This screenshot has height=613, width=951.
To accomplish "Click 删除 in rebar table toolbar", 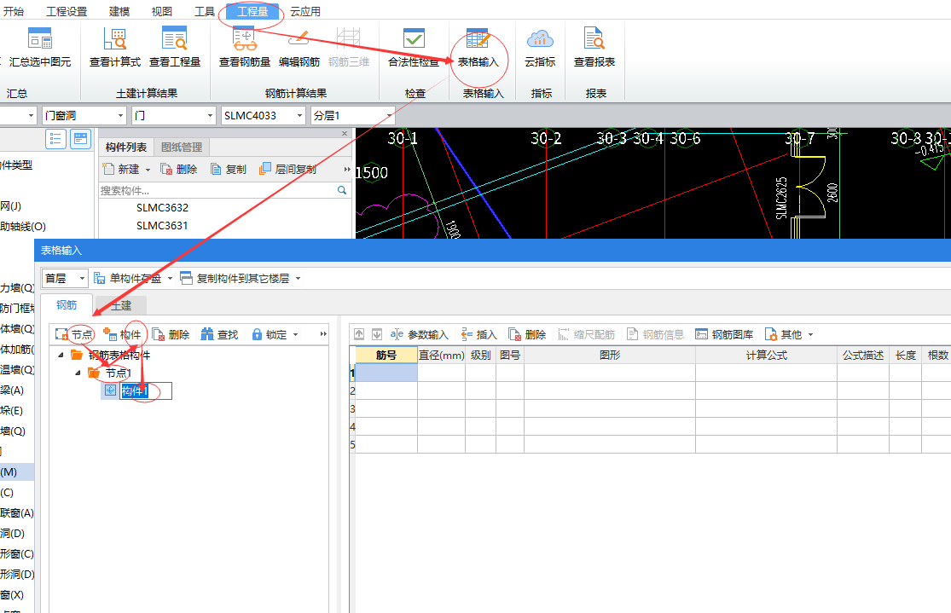I will point(527,335).
